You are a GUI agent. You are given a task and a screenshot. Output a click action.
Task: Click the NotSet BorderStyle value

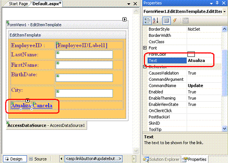[194, 29]
